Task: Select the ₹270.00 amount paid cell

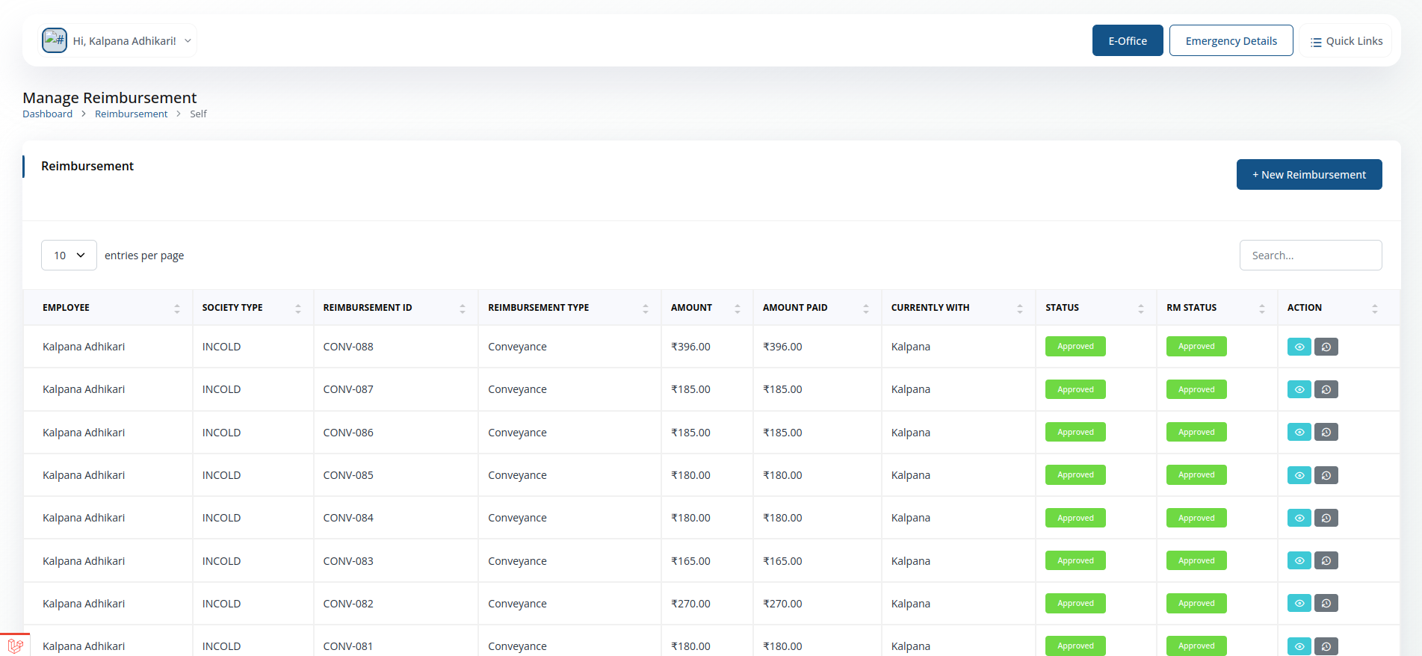Action: 817,604
